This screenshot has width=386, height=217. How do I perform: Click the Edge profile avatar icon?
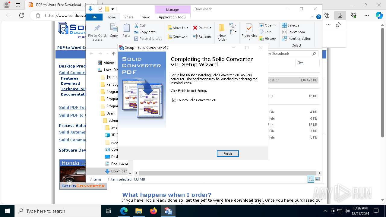[x=7, y=5]
